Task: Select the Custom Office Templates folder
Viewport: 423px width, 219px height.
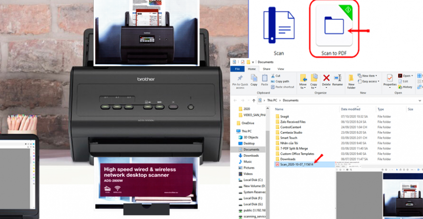Action: tap(295, 154)
